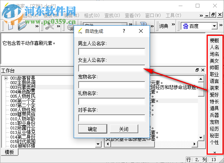Select 003元素类型 tree item
The height and width of the screenshot is (163, 224).
coord(23,87)
